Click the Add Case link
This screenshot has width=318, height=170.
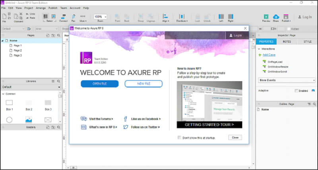point(269,55)
